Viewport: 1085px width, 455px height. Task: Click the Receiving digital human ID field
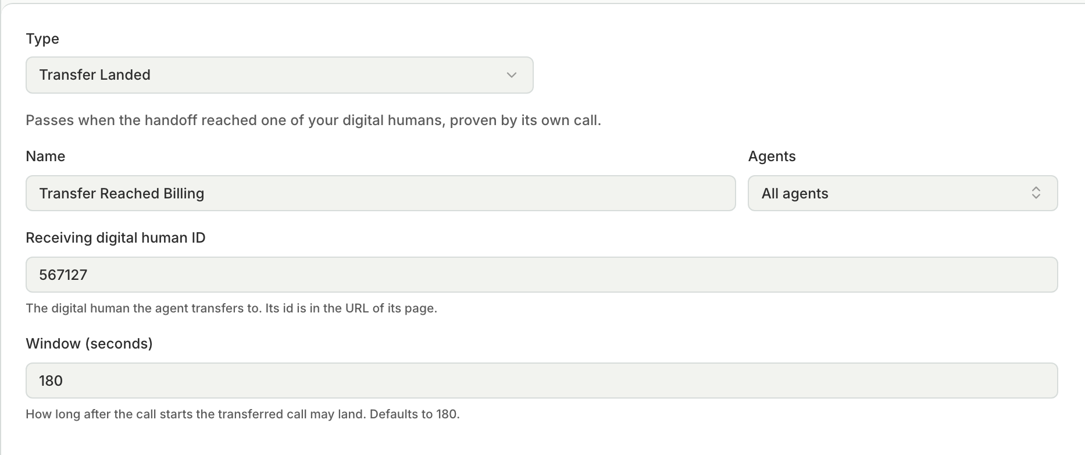pos(542,275)
